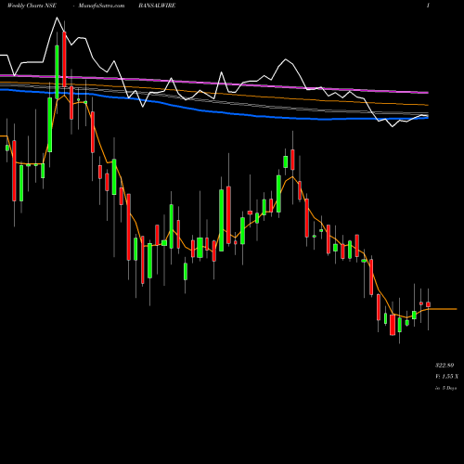Click the 'V: 1.55 X' volume text
Screen dimensions: 464x464
(x=446, y=377)
